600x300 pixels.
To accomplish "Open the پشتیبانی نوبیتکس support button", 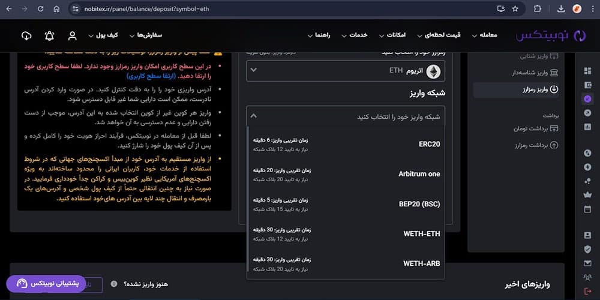I will [46, 284].
